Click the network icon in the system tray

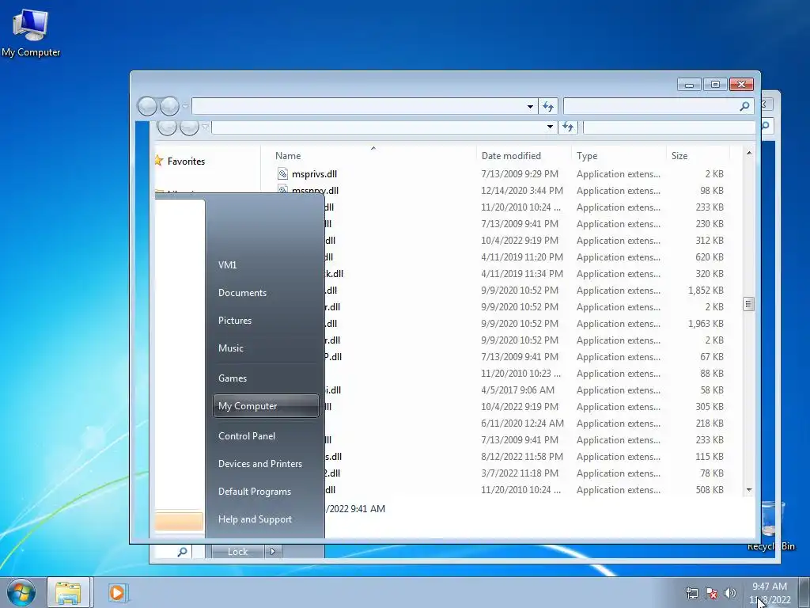pos(691,593)
